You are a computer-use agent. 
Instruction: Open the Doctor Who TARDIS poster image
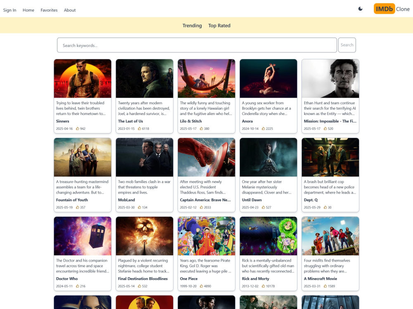point(83,236)
